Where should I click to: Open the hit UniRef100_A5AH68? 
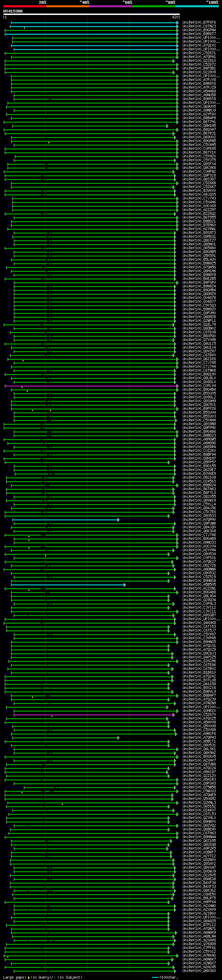199,91
